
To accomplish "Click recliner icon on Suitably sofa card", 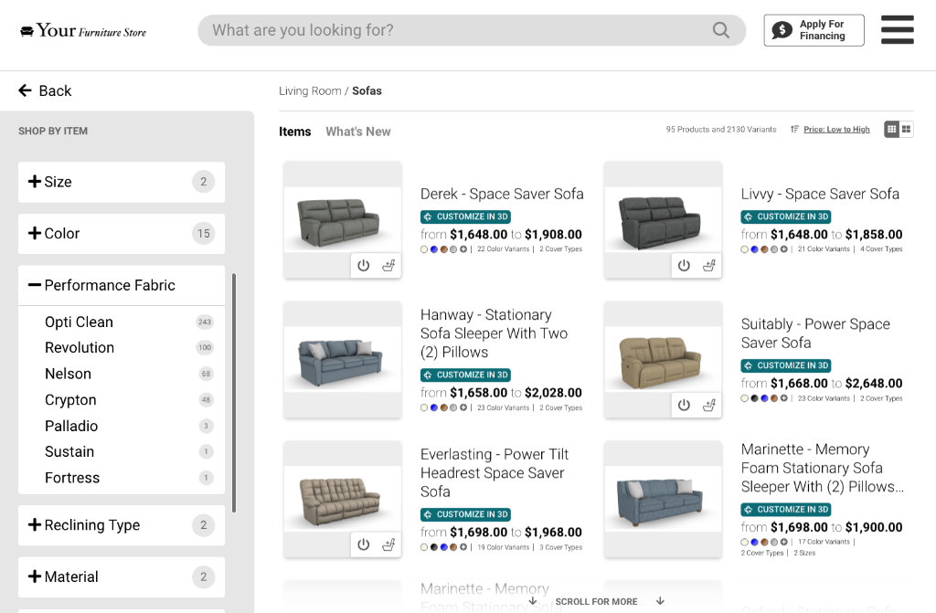I will point(709,406).
